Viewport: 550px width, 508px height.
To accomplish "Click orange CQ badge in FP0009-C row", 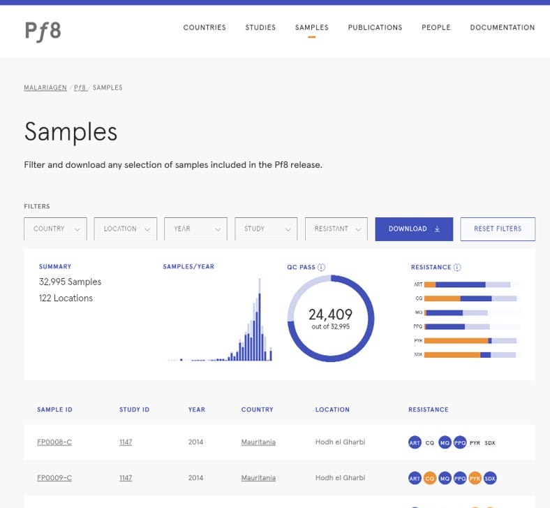I will 430,478.
